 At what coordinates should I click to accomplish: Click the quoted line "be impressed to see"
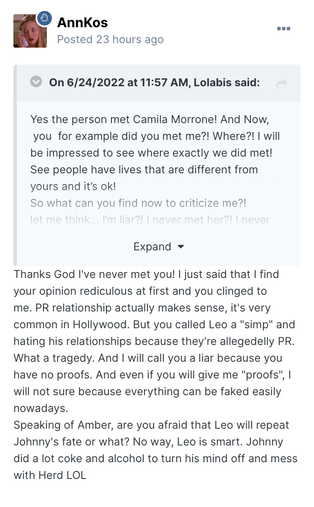click(x=151, y=153)
